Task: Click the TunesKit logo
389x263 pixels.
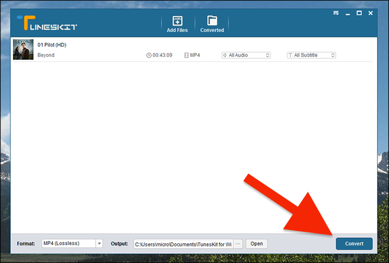Action: (47, 23)
